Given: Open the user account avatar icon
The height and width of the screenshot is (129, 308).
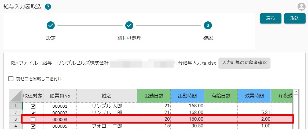Looking at the screenshot, I should click(x=301, y=7).
